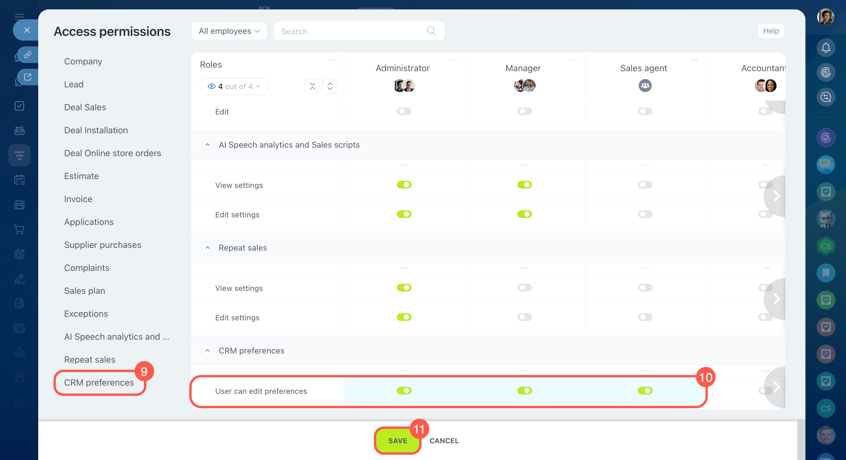Image resolution: width=846 pixels, height=460 pixels.
Task: Click the collapse-all roles icon
Action: point(312,86)
